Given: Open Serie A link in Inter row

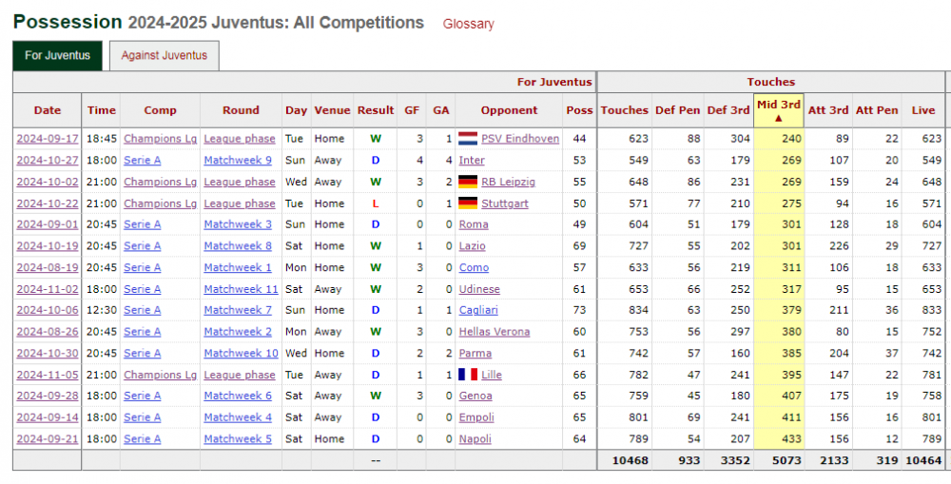Looking at the screenshot, I should [142, 160].
